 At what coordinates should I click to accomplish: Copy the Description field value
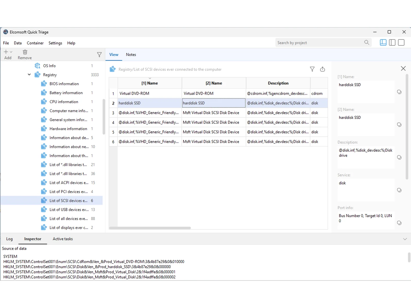click(x=399, y=157)
